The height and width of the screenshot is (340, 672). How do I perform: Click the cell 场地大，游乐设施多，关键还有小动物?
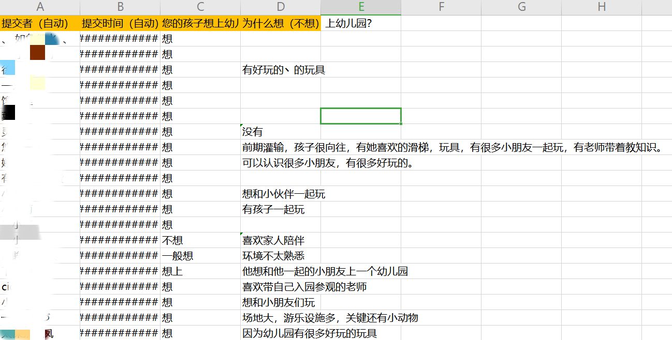pyautogui.click(x=330, y=318)
